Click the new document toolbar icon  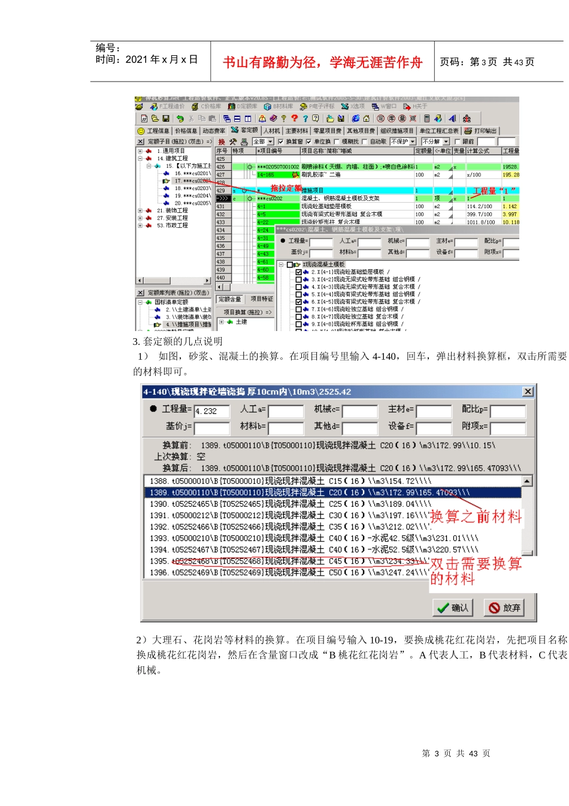click(x=144, y=119)
